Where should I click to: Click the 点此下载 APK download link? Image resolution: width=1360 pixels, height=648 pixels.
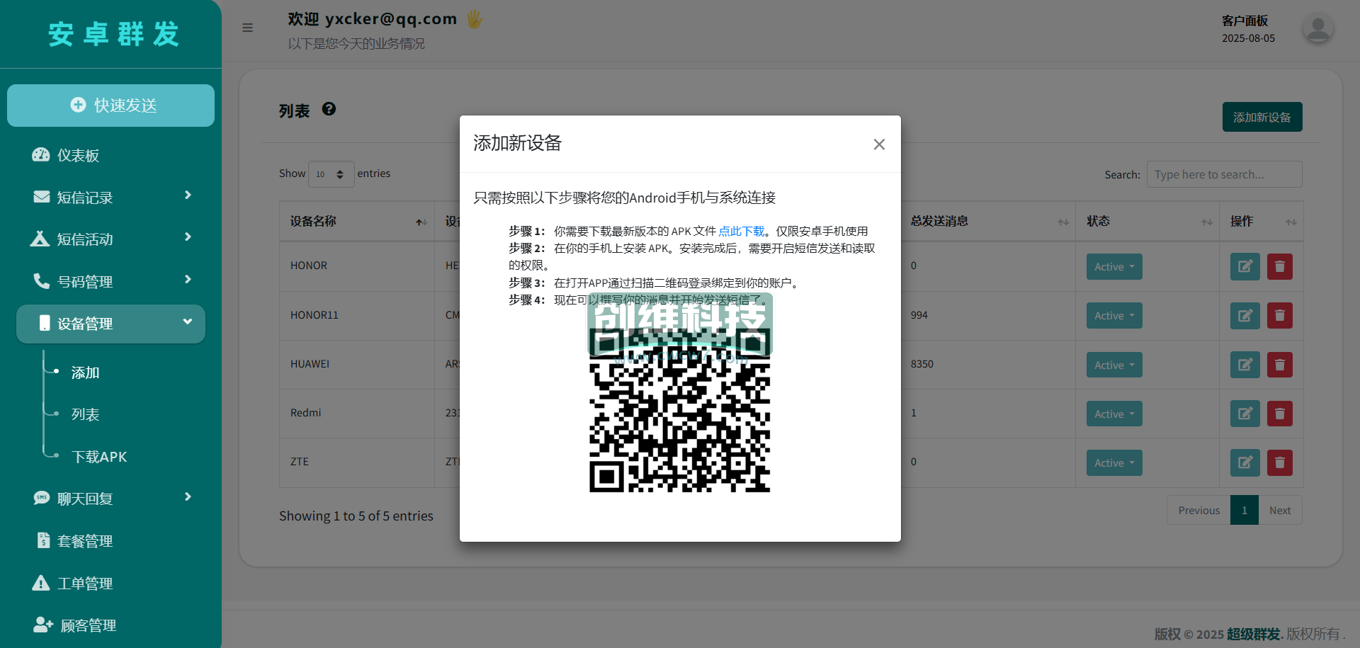pyautogui.click(x=741, y=231)
